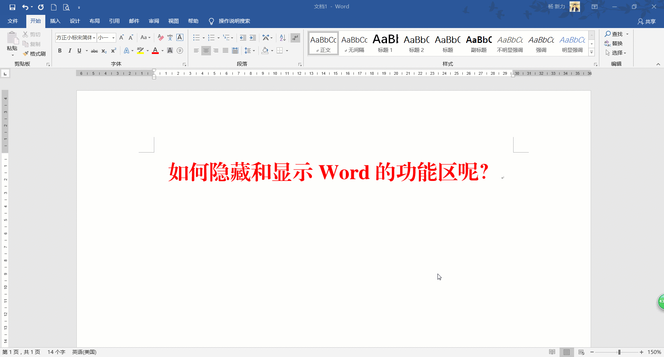Decrease the font size
The width and height of the screenshot is (664, 357).
[x=131, y=37]
